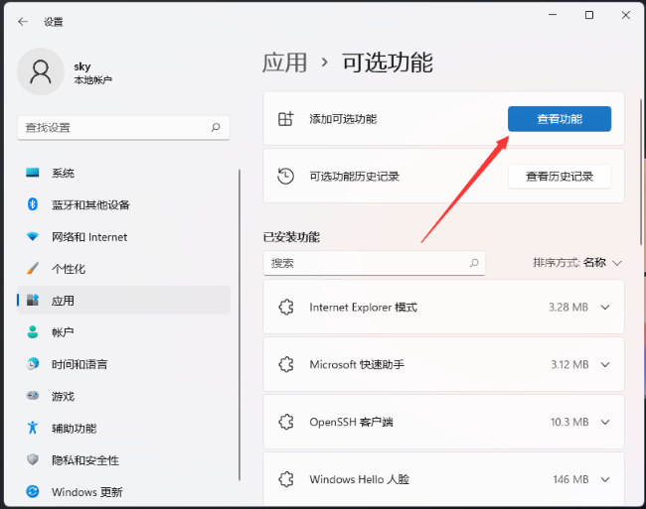This screenshot has height=509, width=646.
Task: Click the Windows 更新 sync icon
Action: pyautogui.click(x=33, y=491)
